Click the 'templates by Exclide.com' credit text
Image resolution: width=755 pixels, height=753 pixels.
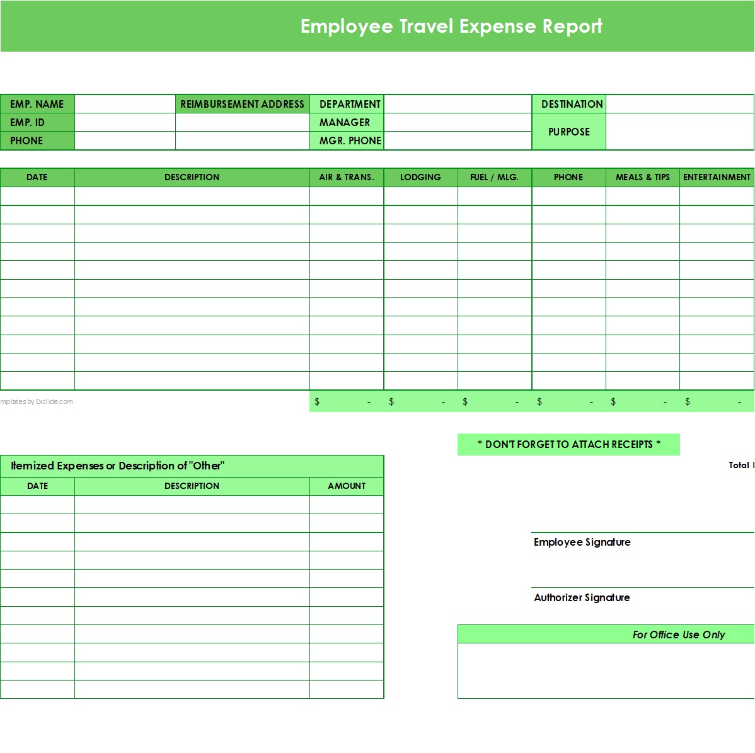[x=37, y=401]
